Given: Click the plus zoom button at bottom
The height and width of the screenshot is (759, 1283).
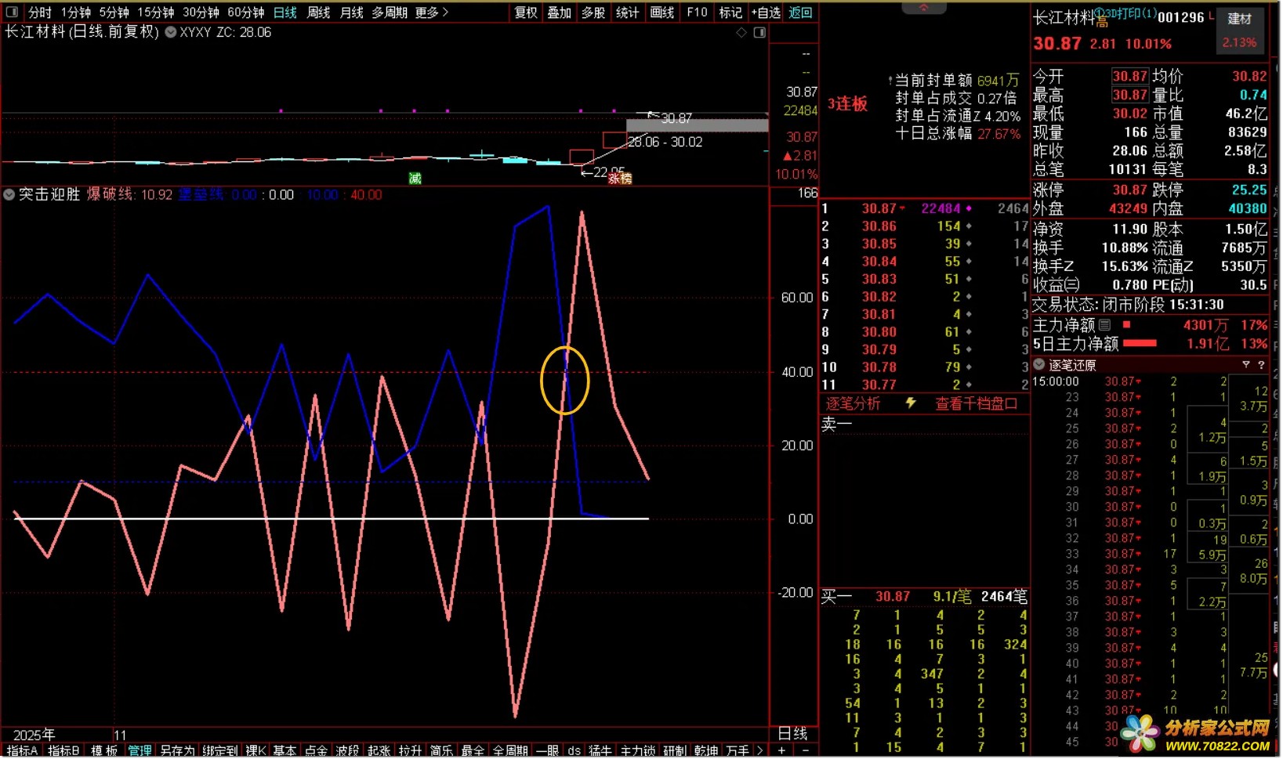Looking at the screenshot, I should 781,750.
